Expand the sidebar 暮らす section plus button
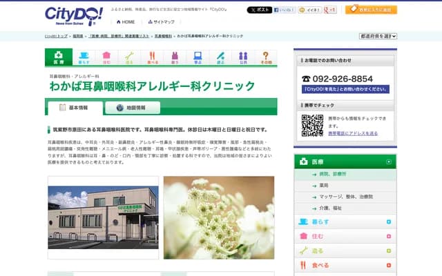 389,222
